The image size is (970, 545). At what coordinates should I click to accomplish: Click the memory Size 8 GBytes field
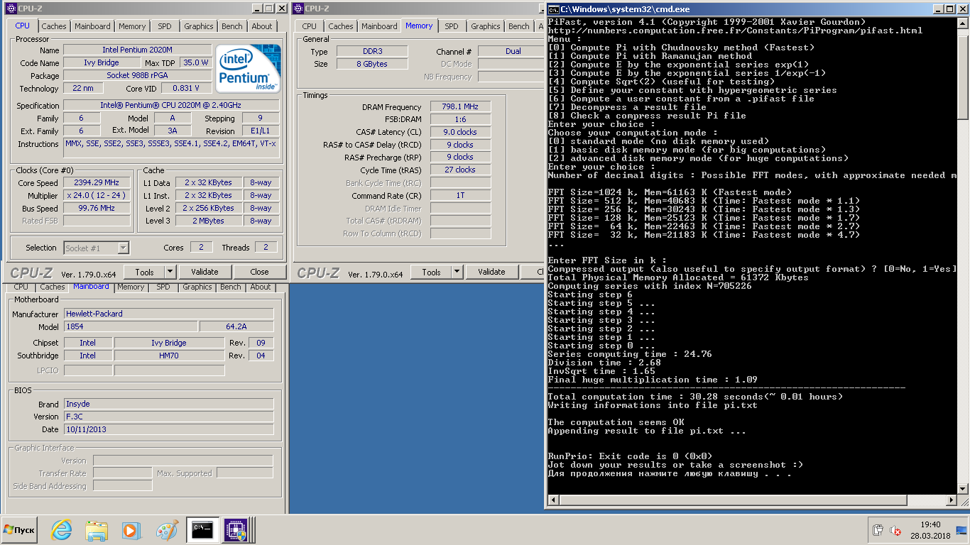[372, 64]
